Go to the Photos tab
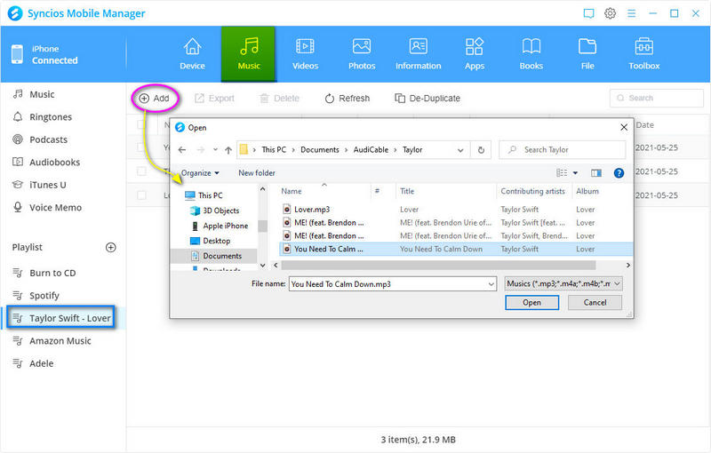Image resolution: width=711 pixels, height=453 pixels. coord(362,54)
